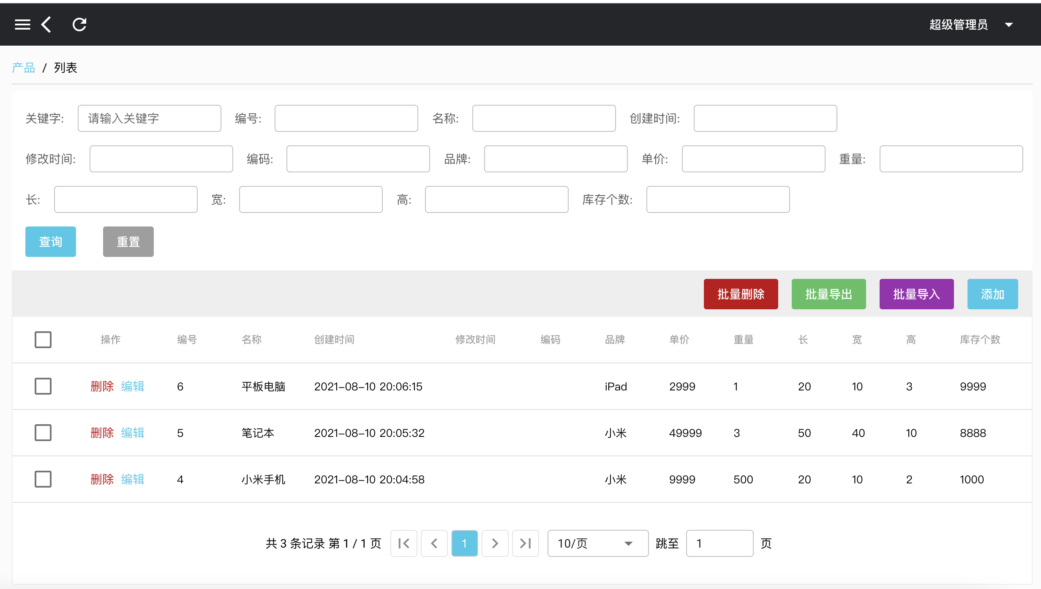The image size is (1041, 589).
Task: Check the row for 平板电脑
Action: 43,386
